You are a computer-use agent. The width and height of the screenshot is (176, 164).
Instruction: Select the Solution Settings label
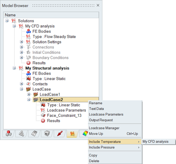pos(47,42)
